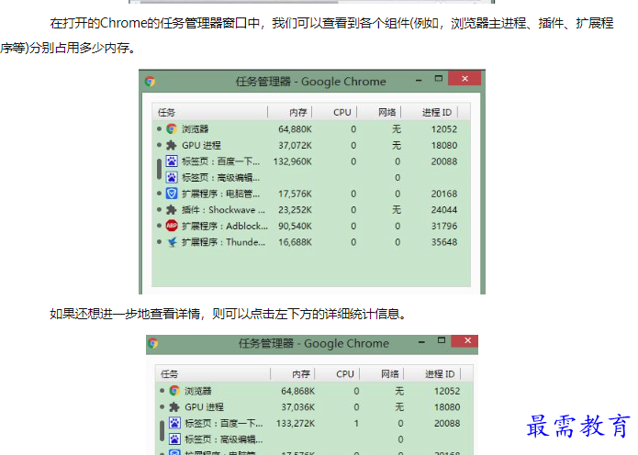Click Chrome icon in the 64,868K browser row
The width and height of the screenshot is (638, 455).
(174, 391)
